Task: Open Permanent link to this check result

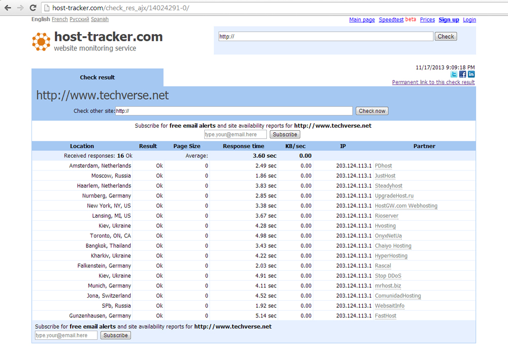Action: coord(433,82)
